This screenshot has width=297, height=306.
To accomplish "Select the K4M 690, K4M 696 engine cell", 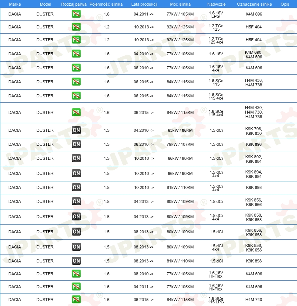I will pyautogui.click(x=254, y=55).
